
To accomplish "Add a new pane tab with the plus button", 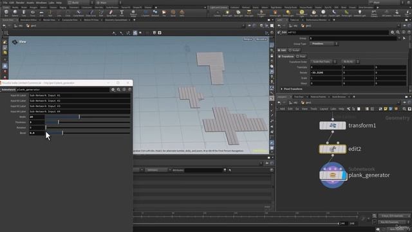I will [135, 20].
